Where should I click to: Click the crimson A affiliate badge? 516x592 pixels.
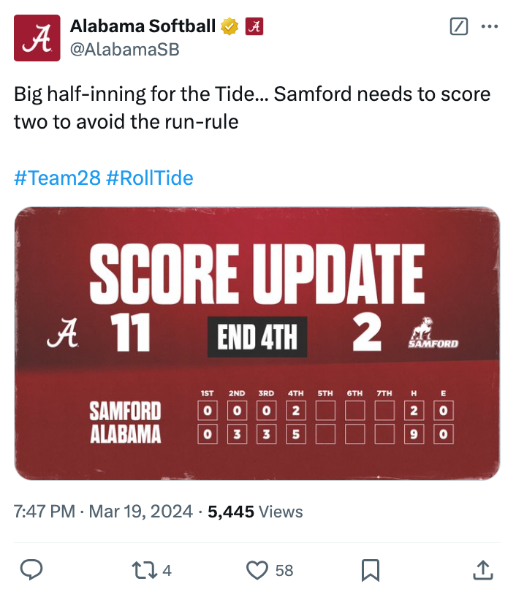pyautogui.click(x=254, y=26)
